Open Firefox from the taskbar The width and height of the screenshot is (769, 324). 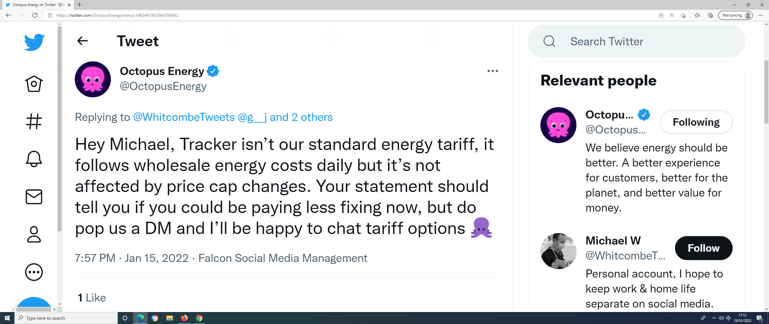(x=184, y=318)
